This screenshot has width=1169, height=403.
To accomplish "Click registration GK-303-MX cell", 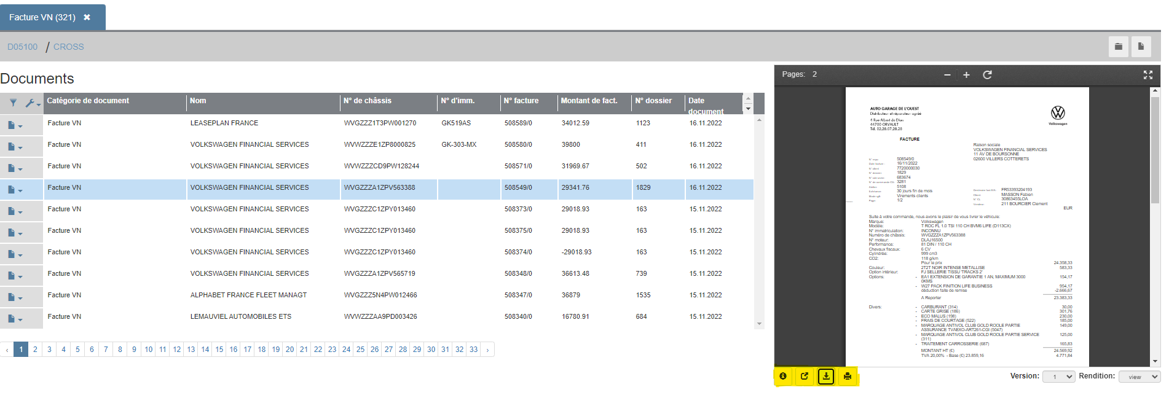I will pos(469,145).
